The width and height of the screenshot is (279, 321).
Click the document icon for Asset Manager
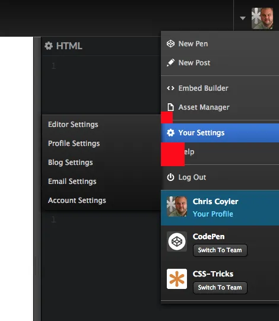coord(170,107)
